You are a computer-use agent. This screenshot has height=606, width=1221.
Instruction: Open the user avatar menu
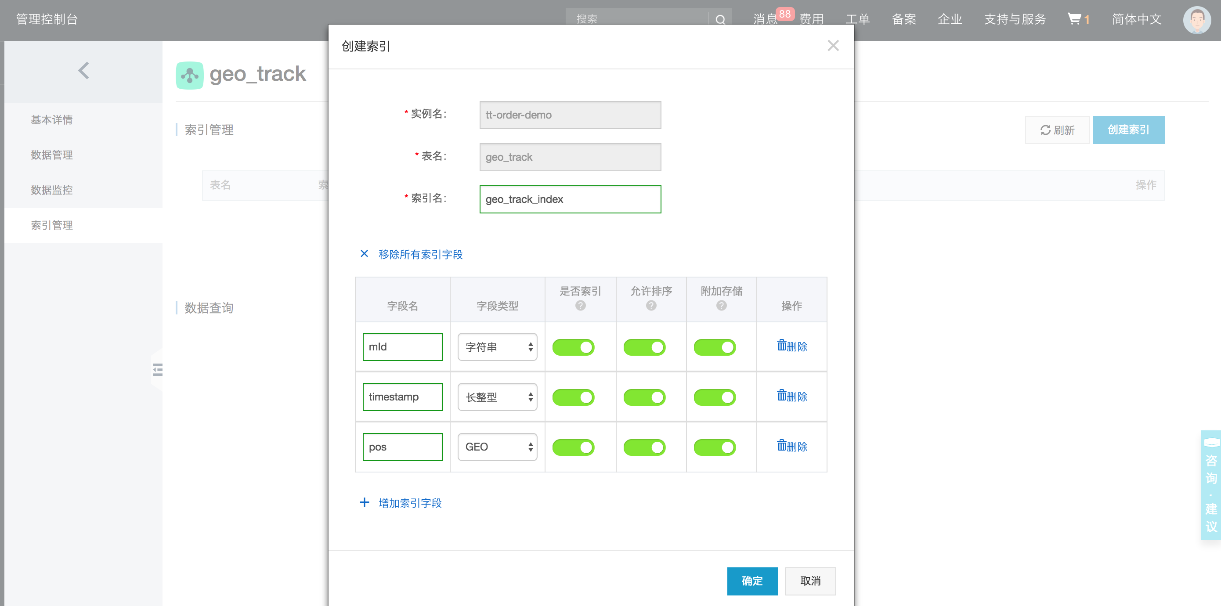(x=1197, y=20)
